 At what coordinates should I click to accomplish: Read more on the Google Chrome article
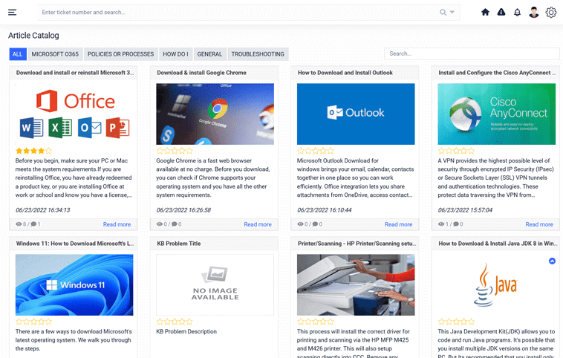point(258,224)
